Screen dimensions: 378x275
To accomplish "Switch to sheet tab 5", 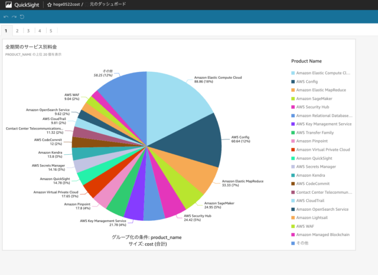I will pyautogui.click(x=51, y=31).
